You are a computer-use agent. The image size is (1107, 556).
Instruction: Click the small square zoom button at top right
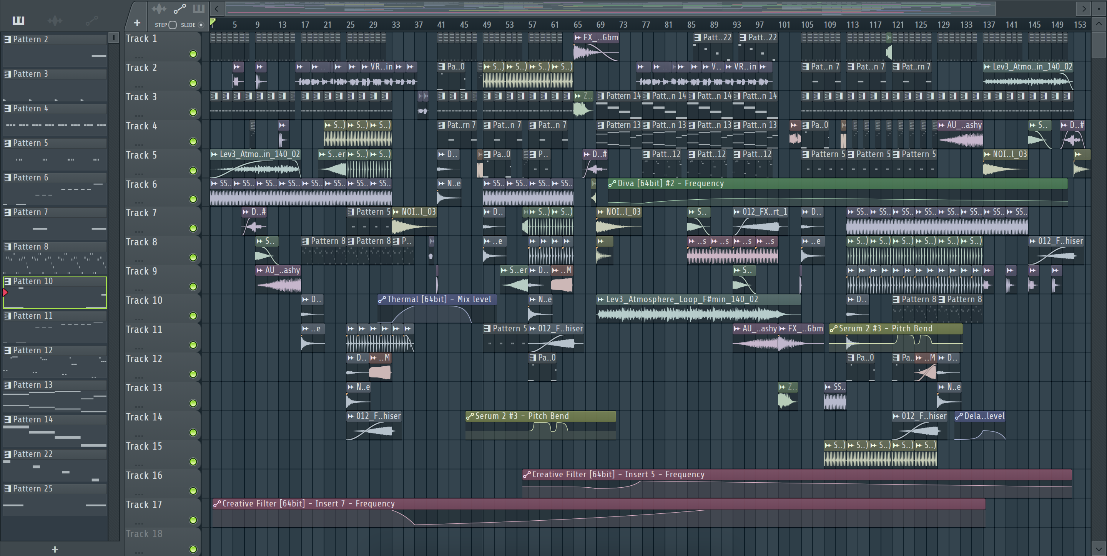pos(1099,8)
